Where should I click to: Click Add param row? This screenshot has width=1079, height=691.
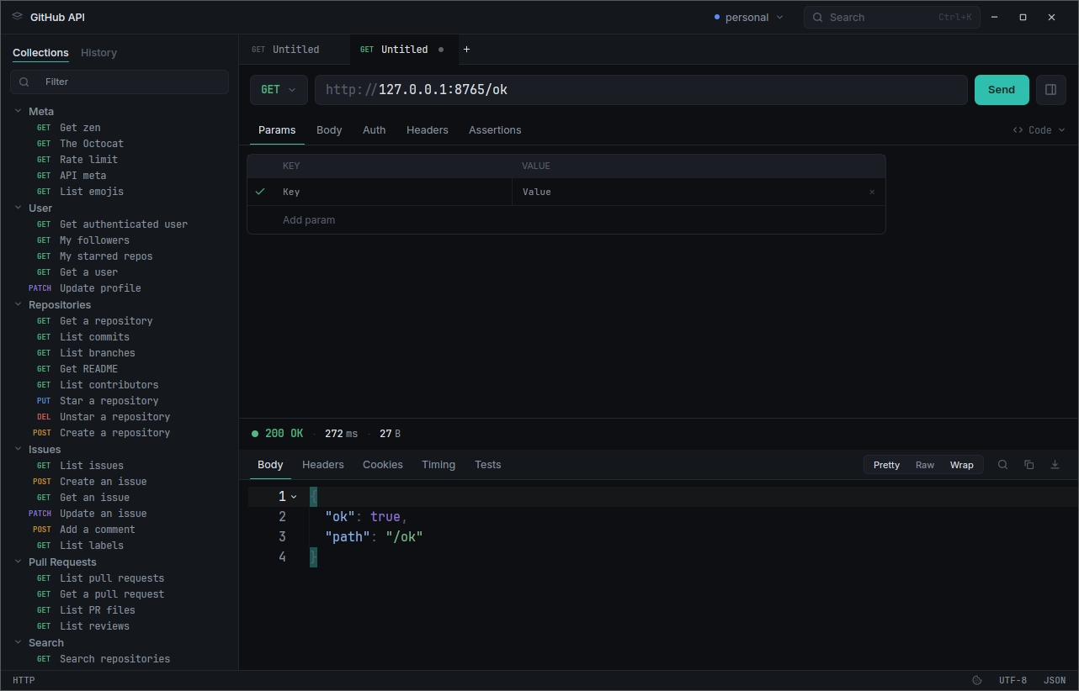pos(566,220)
